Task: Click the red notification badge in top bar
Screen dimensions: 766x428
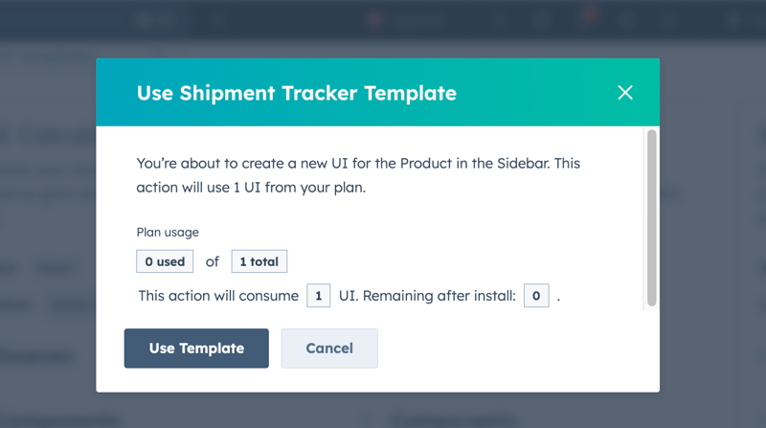Action: (590, 12)
